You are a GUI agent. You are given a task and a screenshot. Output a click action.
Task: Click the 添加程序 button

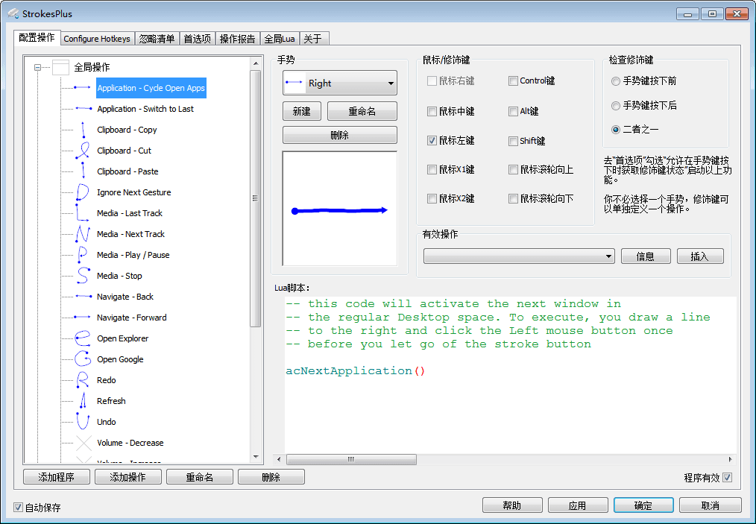point(56,476)
